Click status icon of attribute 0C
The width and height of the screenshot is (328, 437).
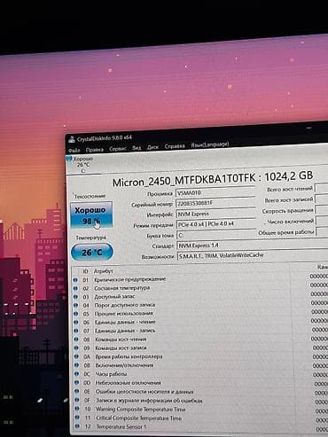click(x=77, y=374)
